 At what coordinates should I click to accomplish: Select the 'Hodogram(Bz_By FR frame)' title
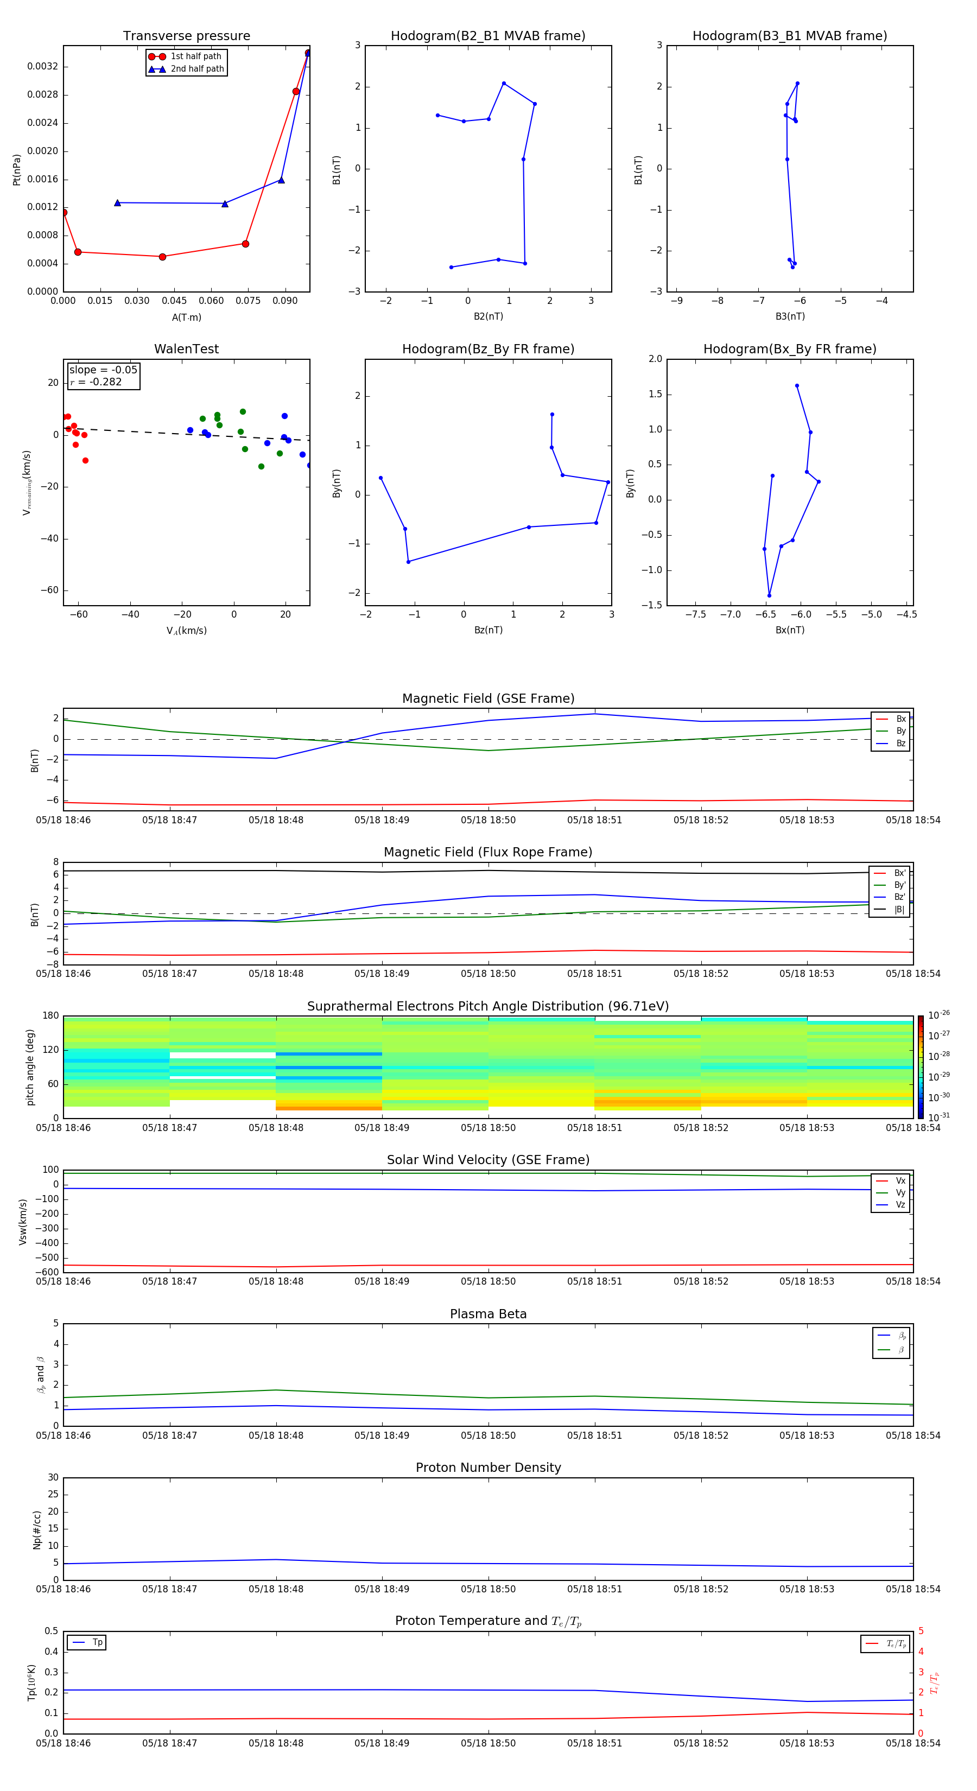tap(487, 349)
